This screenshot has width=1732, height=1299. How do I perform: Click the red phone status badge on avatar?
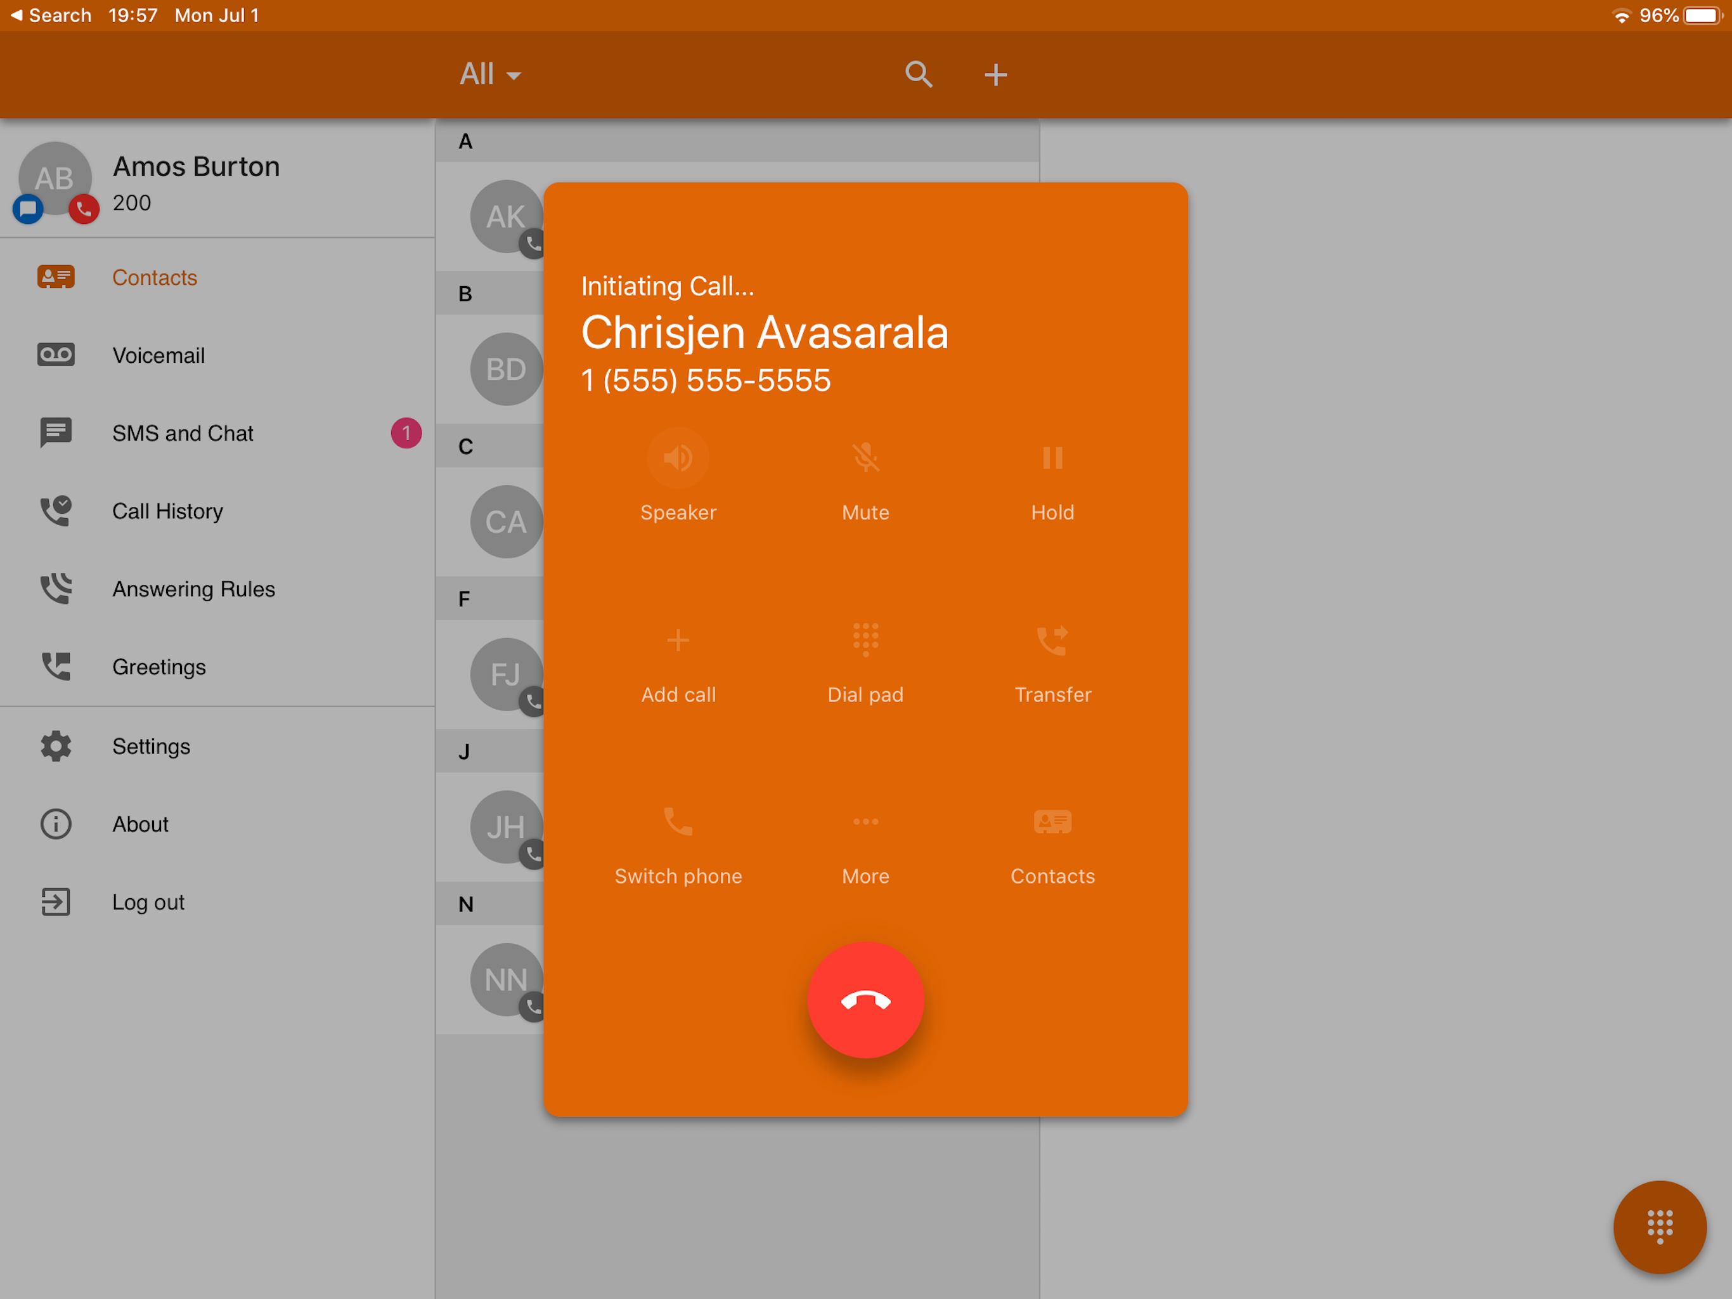tap(84, 209)
